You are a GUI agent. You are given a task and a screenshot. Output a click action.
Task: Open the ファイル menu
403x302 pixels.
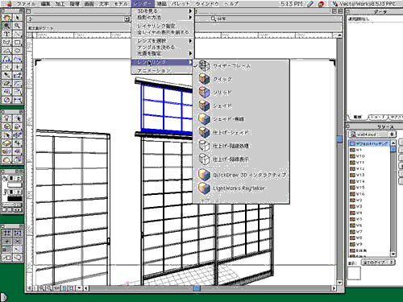coord(26,4)
